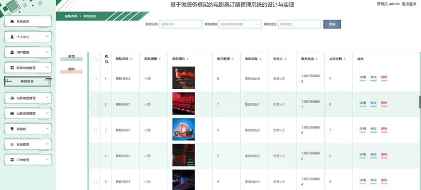This screenshot has height=190, width=421.
Task: Expand the 系统管理 menu chevron
Action: (47, 144)
